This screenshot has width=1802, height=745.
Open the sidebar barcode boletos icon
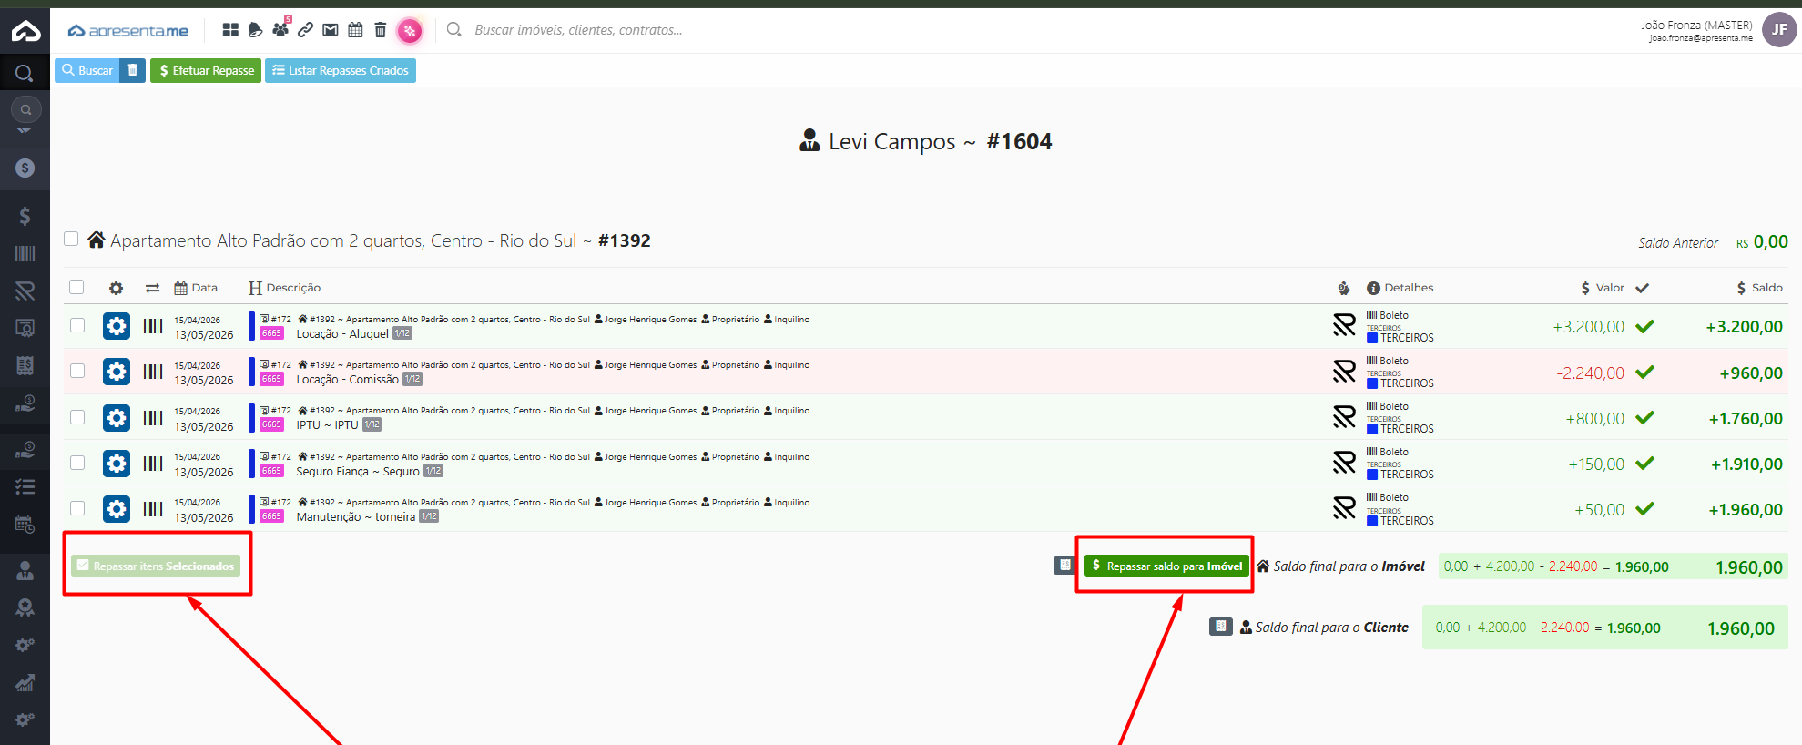(25, 253)
